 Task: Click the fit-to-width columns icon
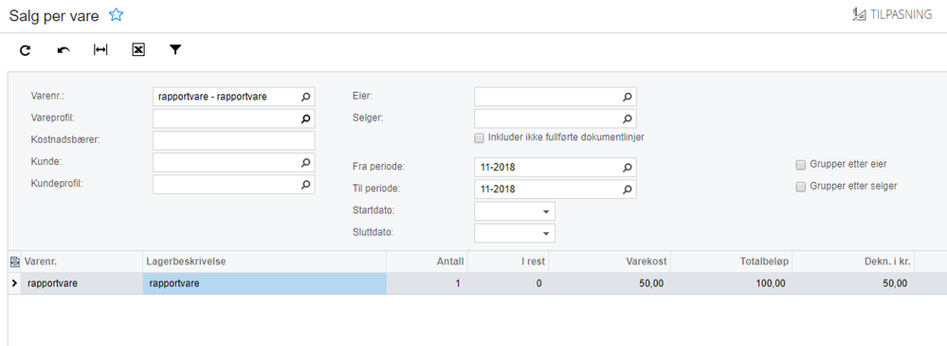pos(100,50)
